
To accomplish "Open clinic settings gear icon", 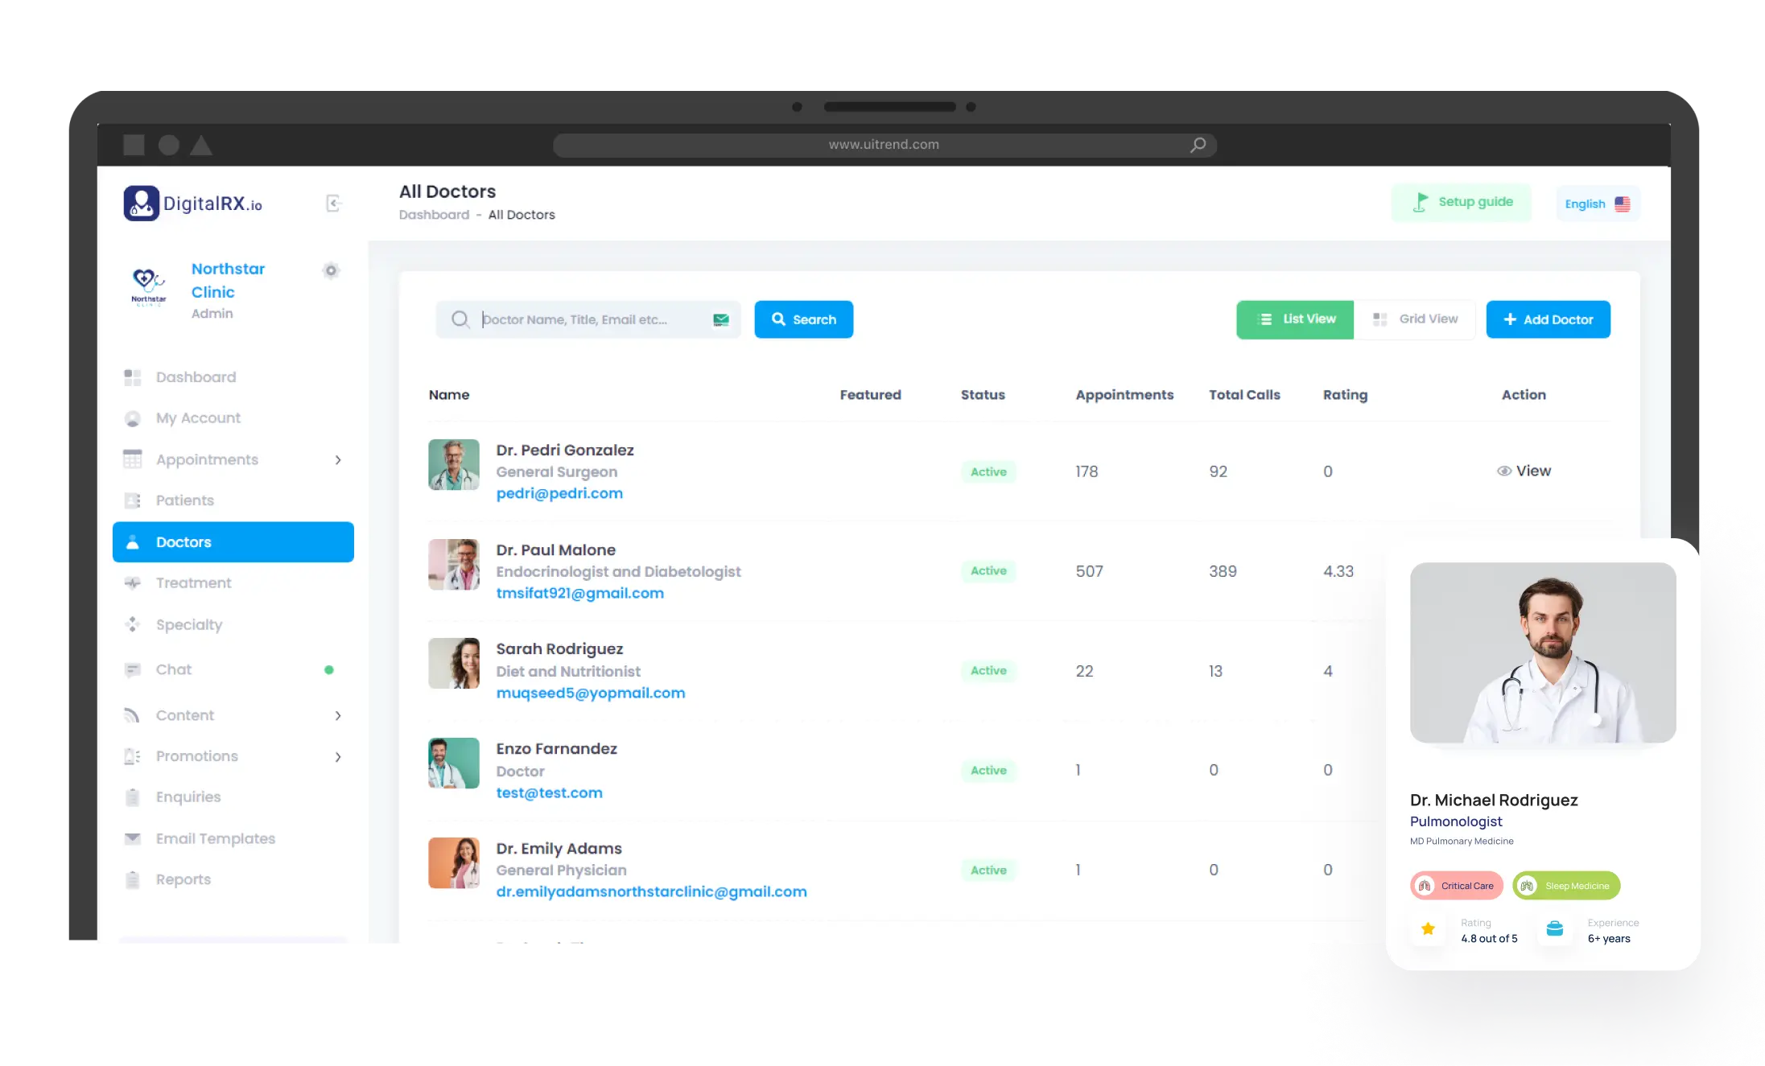I will [x=331, y=270].
